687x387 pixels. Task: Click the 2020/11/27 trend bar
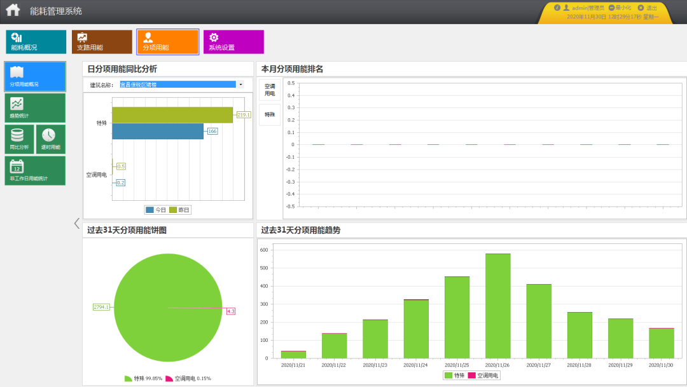[539, 322]
